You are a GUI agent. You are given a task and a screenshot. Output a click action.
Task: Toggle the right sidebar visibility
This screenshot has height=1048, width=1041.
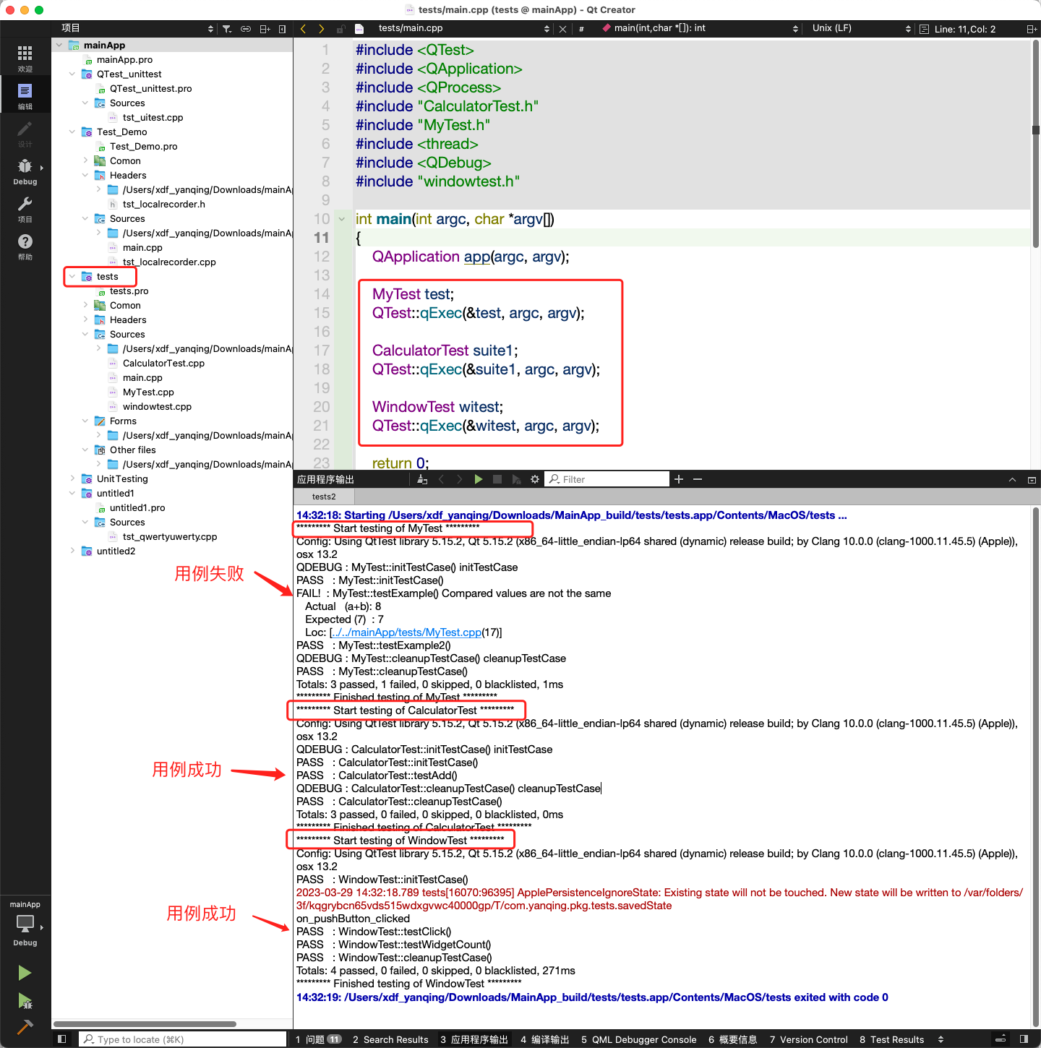1024,1039
